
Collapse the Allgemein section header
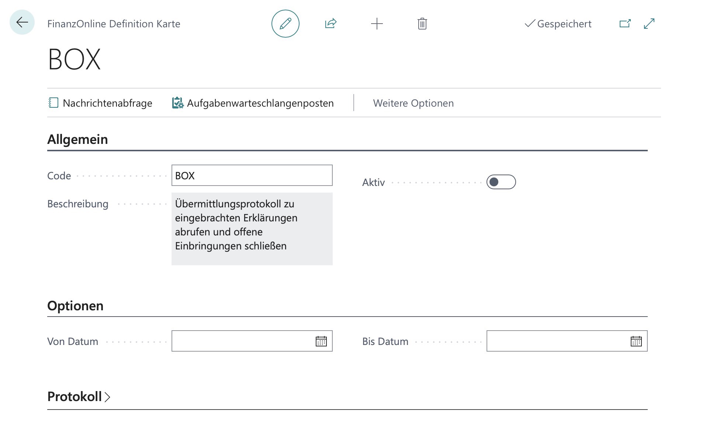click(77, 139)
